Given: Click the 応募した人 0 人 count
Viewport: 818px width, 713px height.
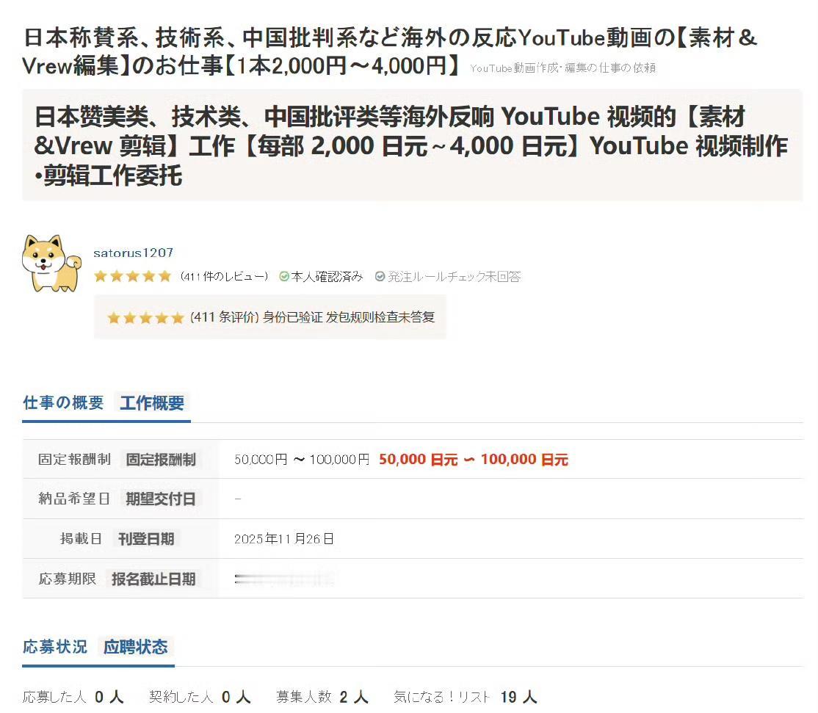Looking at the screenshot, I should [x=73, y=697].
